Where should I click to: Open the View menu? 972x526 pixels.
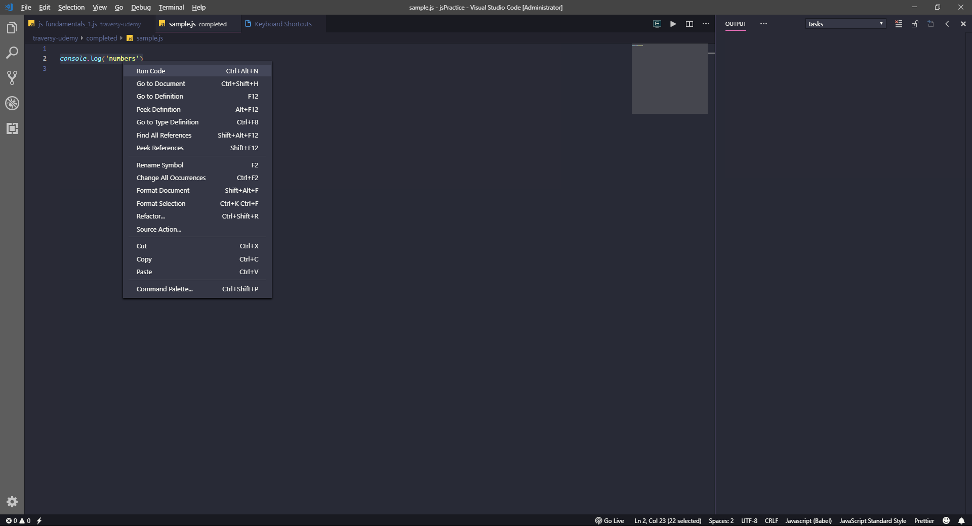[100, 7]
